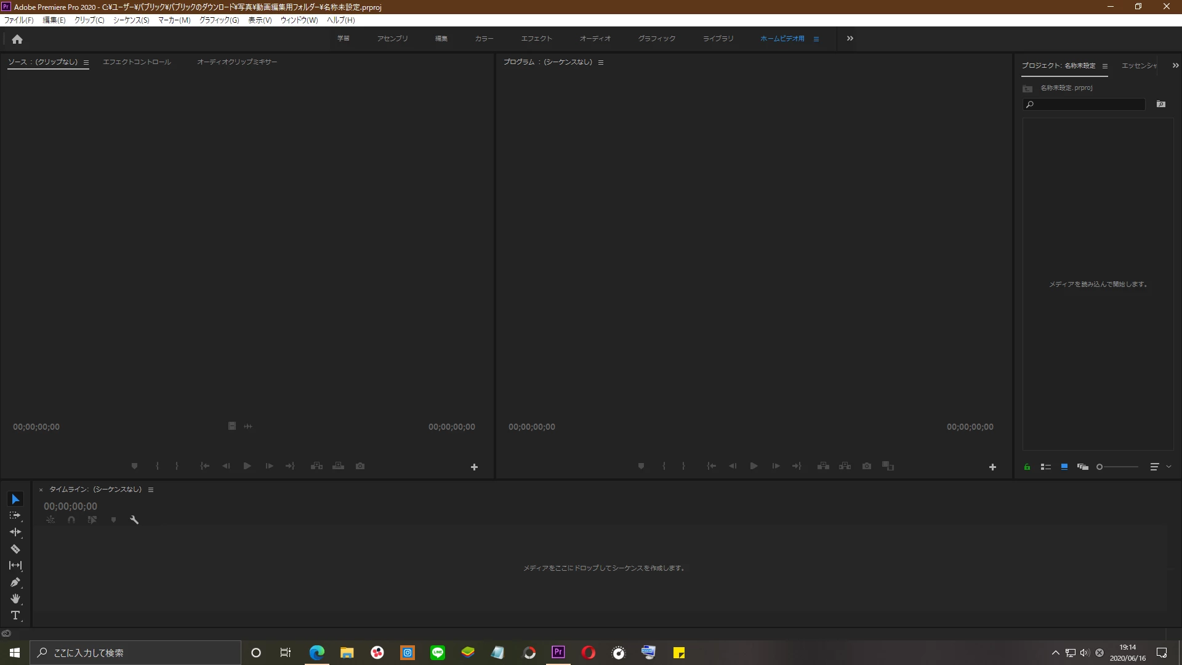Screen dimensions: 1182x665
Task: Open Program panel hamburger menu
Action: point(601,62)
